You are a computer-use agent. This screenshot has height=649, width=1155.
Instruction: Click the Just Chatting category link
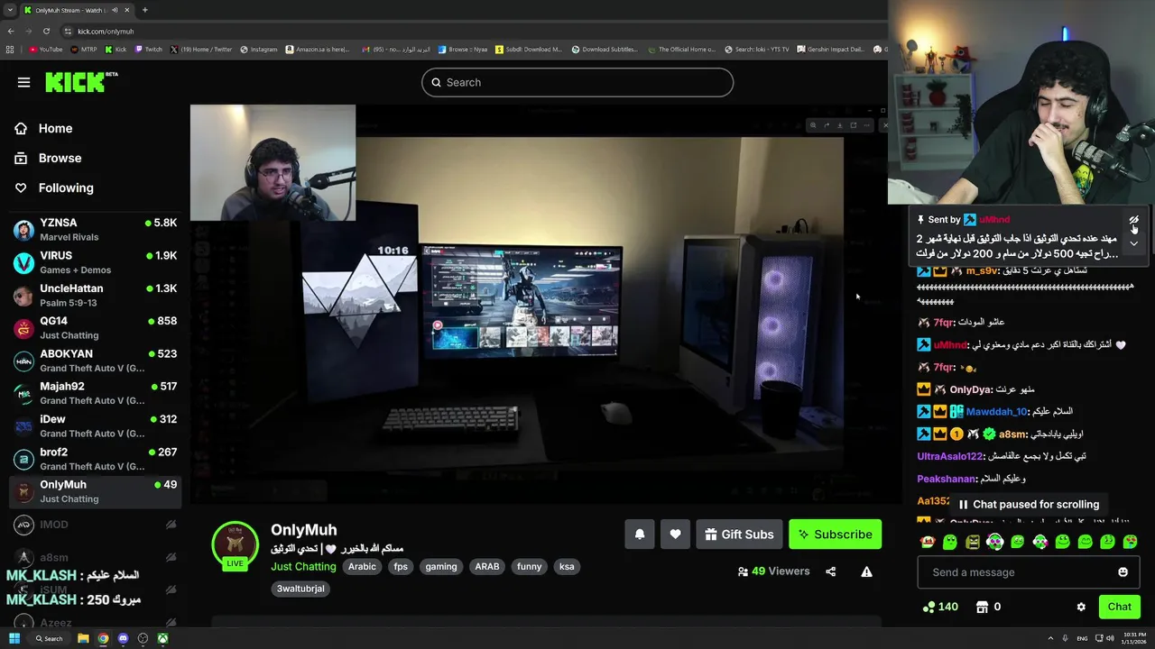pos(303,566)
